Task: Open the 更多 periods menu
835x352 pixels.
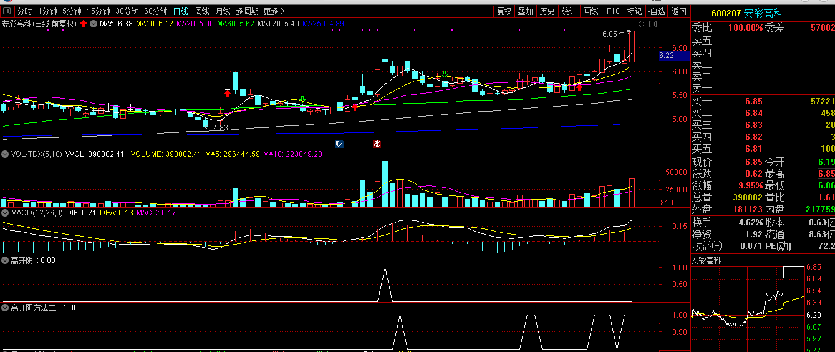Action: 273,11
